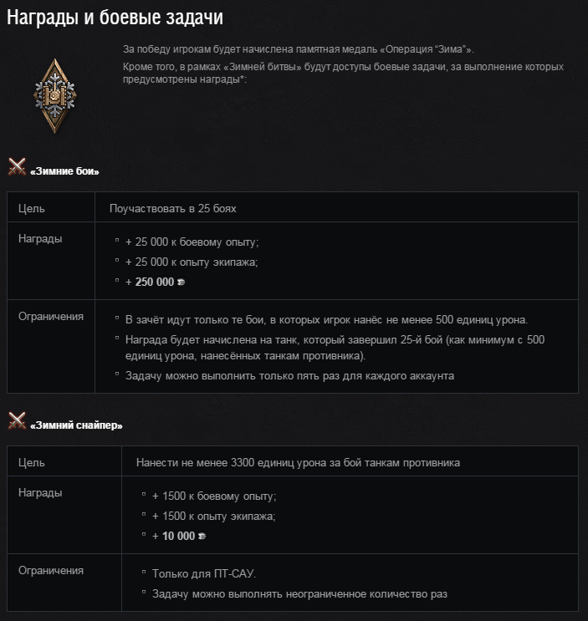Select the «Награды и боевые задачи» heading
Screen dimensions: 588x621
[115, 17]
